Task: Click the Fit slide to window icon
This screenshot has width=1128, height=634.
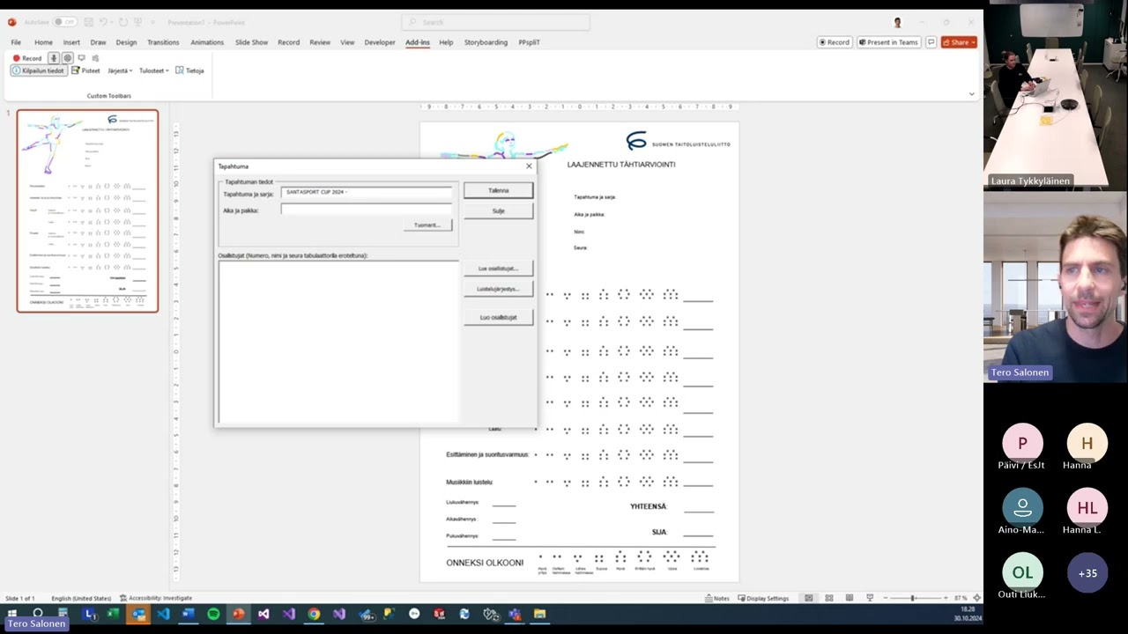Action: [976, 599]
